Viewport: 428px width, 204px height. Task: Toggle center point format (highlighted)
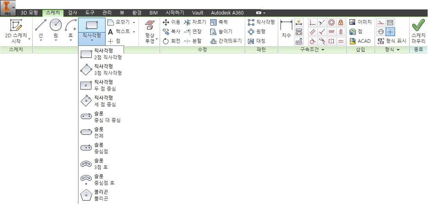click(390, 32)
